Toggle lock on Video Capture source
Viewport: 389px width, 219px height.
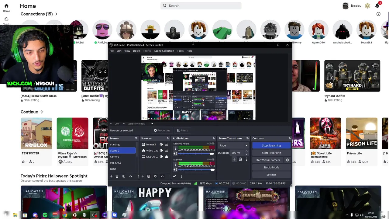[167, 151]
